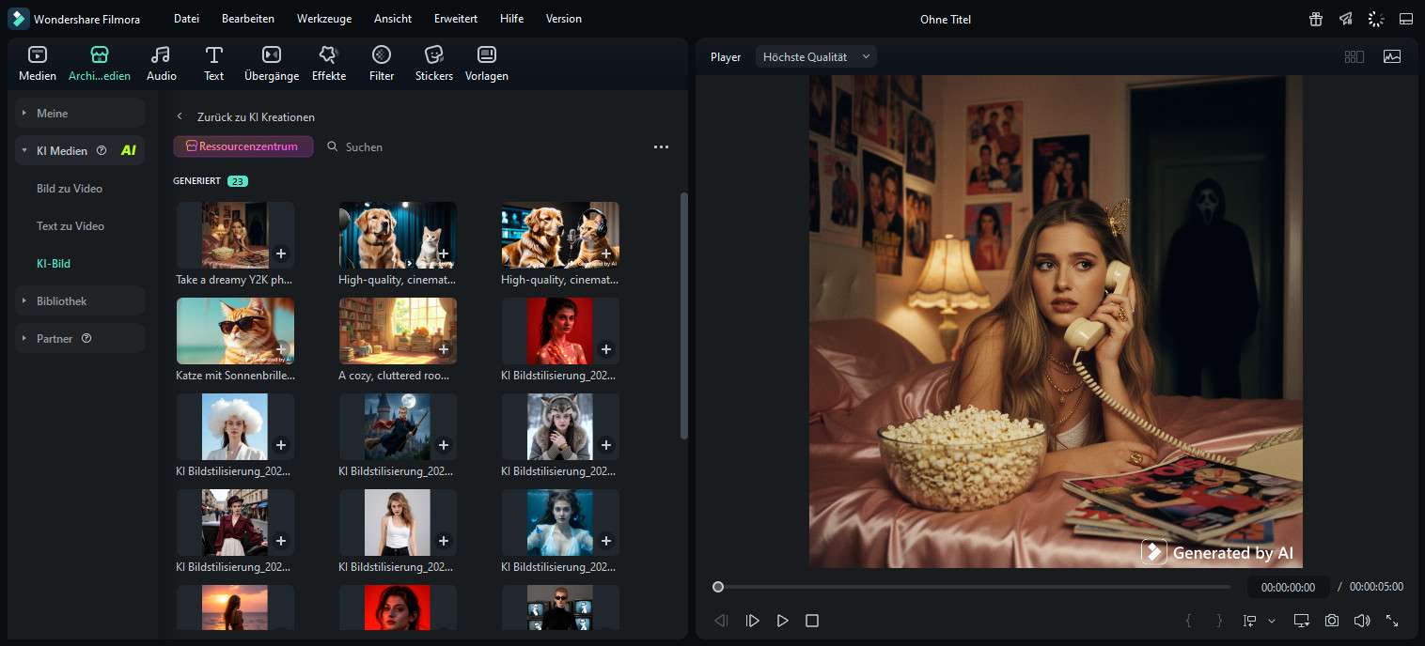Open the Erweitert menu

455,19
